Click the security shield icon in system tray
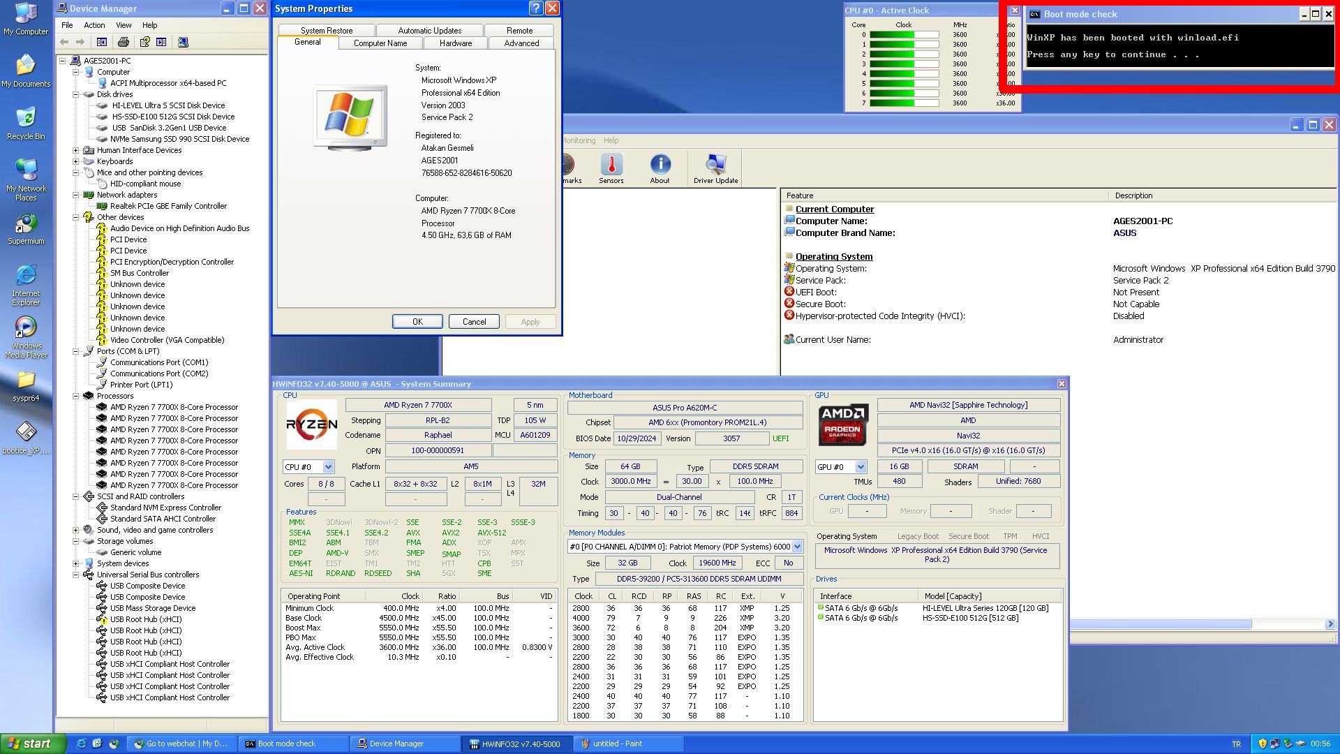The image size is (1340, 754). pyautogui.click(x=1262, y=744)
